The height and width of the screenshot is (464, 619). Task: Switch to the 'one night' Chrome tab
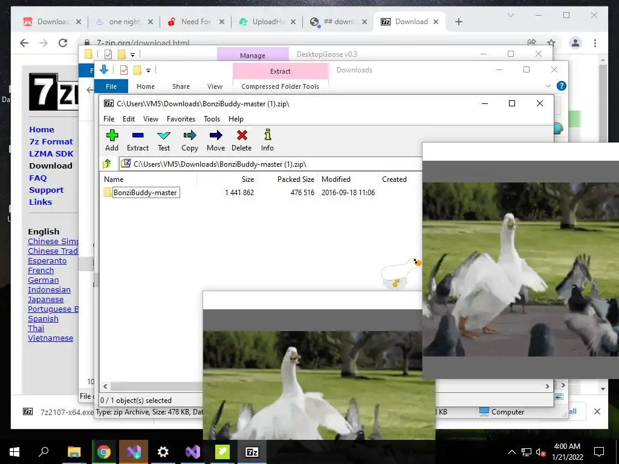pyautogui.click(x=123, y=22)
